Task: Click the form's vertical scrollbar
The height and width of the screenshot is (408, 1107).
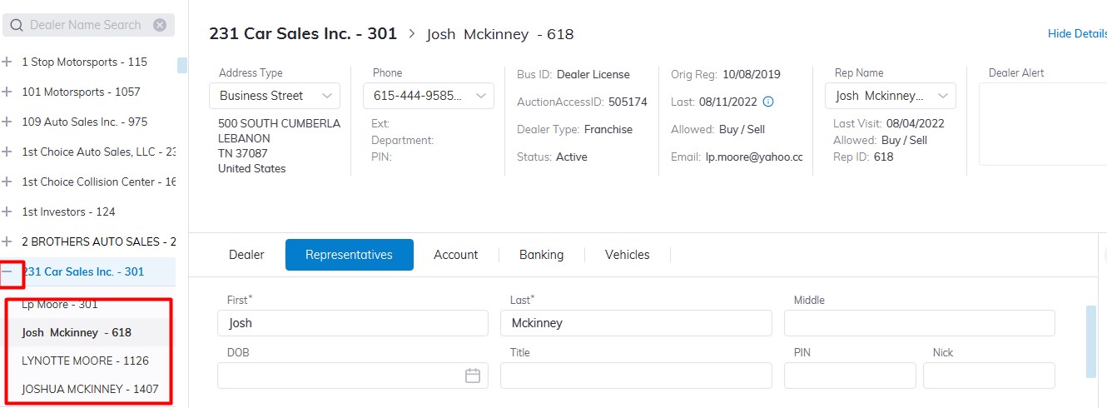Action: 1090,341
